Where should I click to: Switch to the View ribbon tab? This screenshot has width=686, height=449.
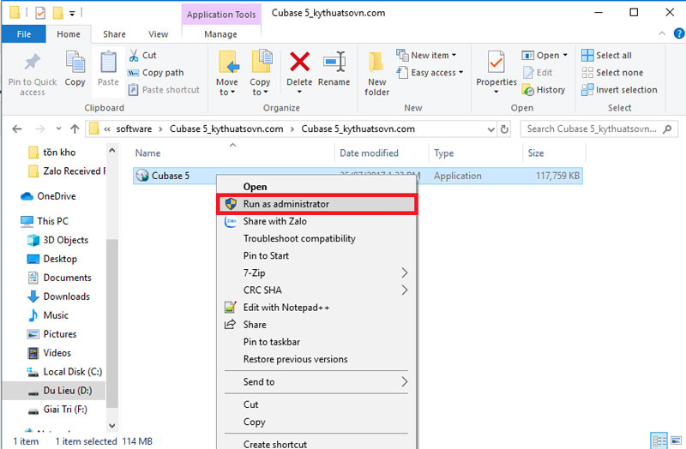click(x=158, y=34)
